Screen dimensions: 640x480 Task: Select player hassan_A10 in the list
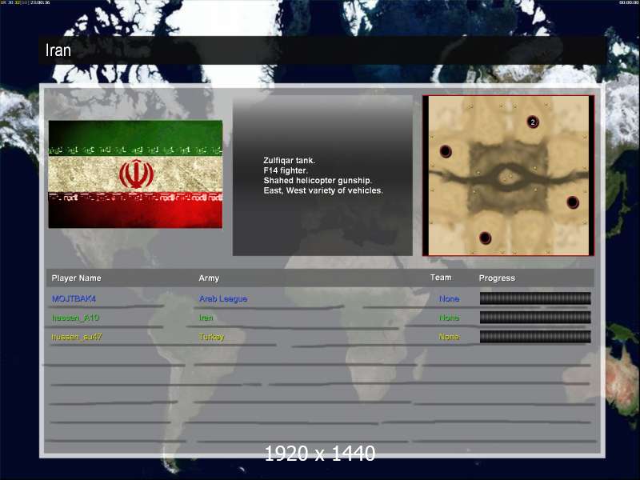75,318
